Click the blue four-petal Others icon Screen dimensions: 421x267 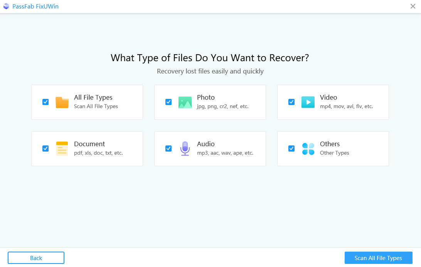(x=308, y=149)
